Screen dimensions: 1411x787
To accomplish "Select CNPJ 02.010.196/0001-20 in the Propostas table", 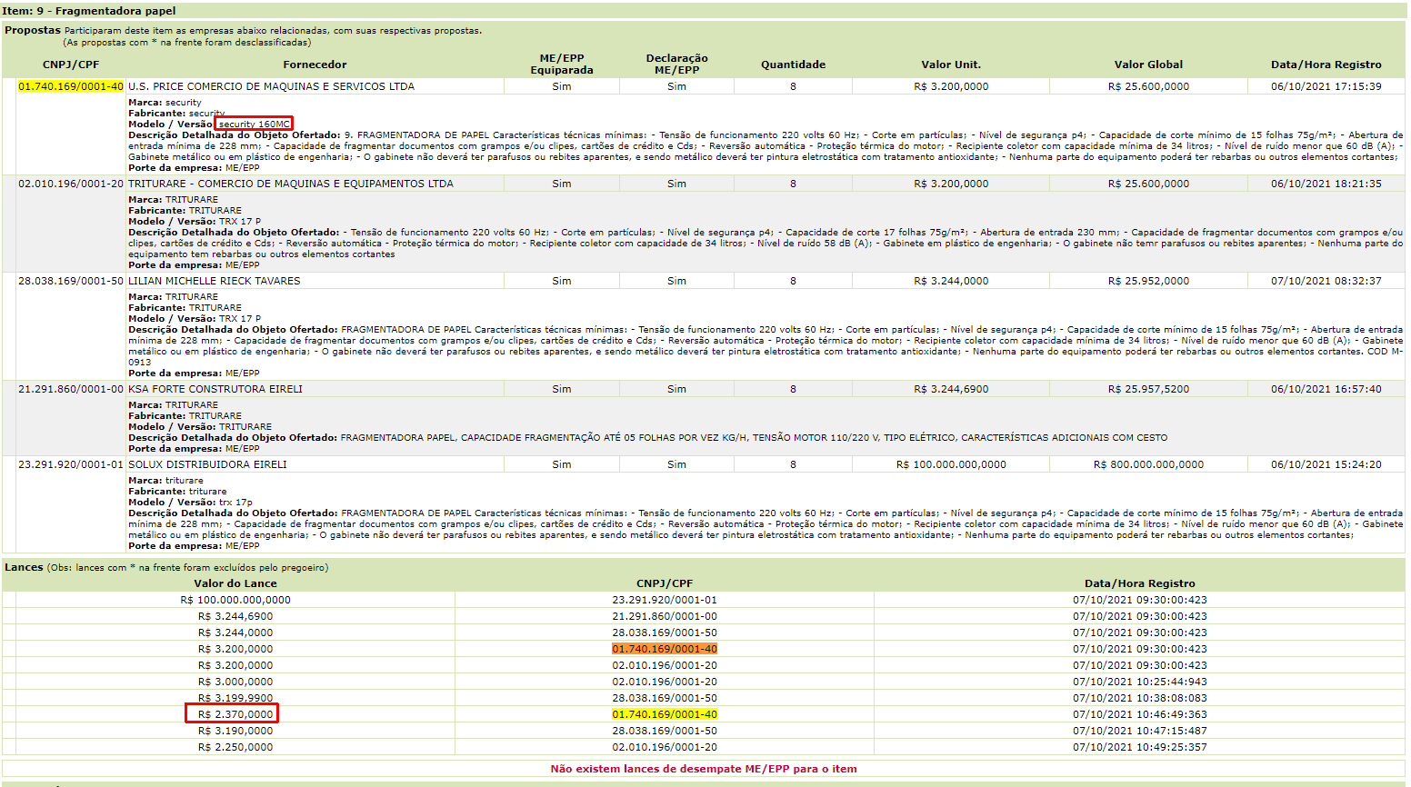I will (71, 184).
